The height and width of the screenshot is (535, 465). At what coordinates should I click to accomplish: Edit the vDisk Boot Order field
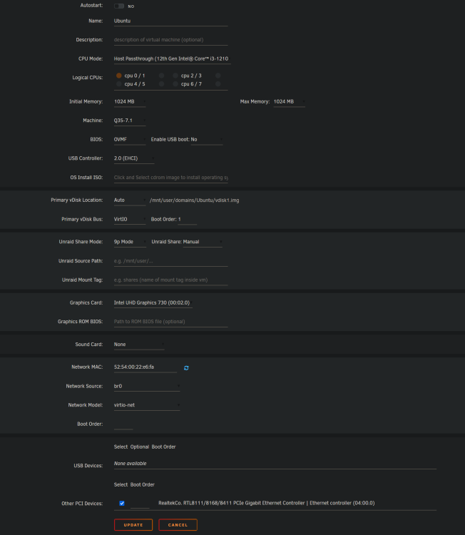click(188, 220)
